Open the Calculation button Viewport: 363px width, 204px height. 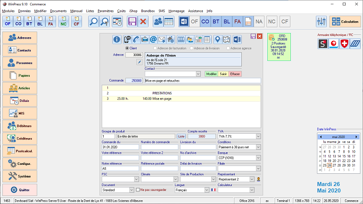click(345, 22)
